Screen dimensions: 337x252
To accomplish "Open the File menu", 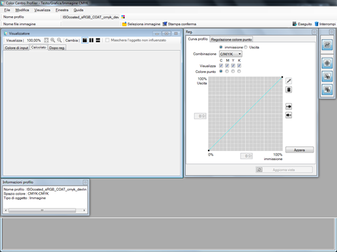I will (x=7, y=10).
